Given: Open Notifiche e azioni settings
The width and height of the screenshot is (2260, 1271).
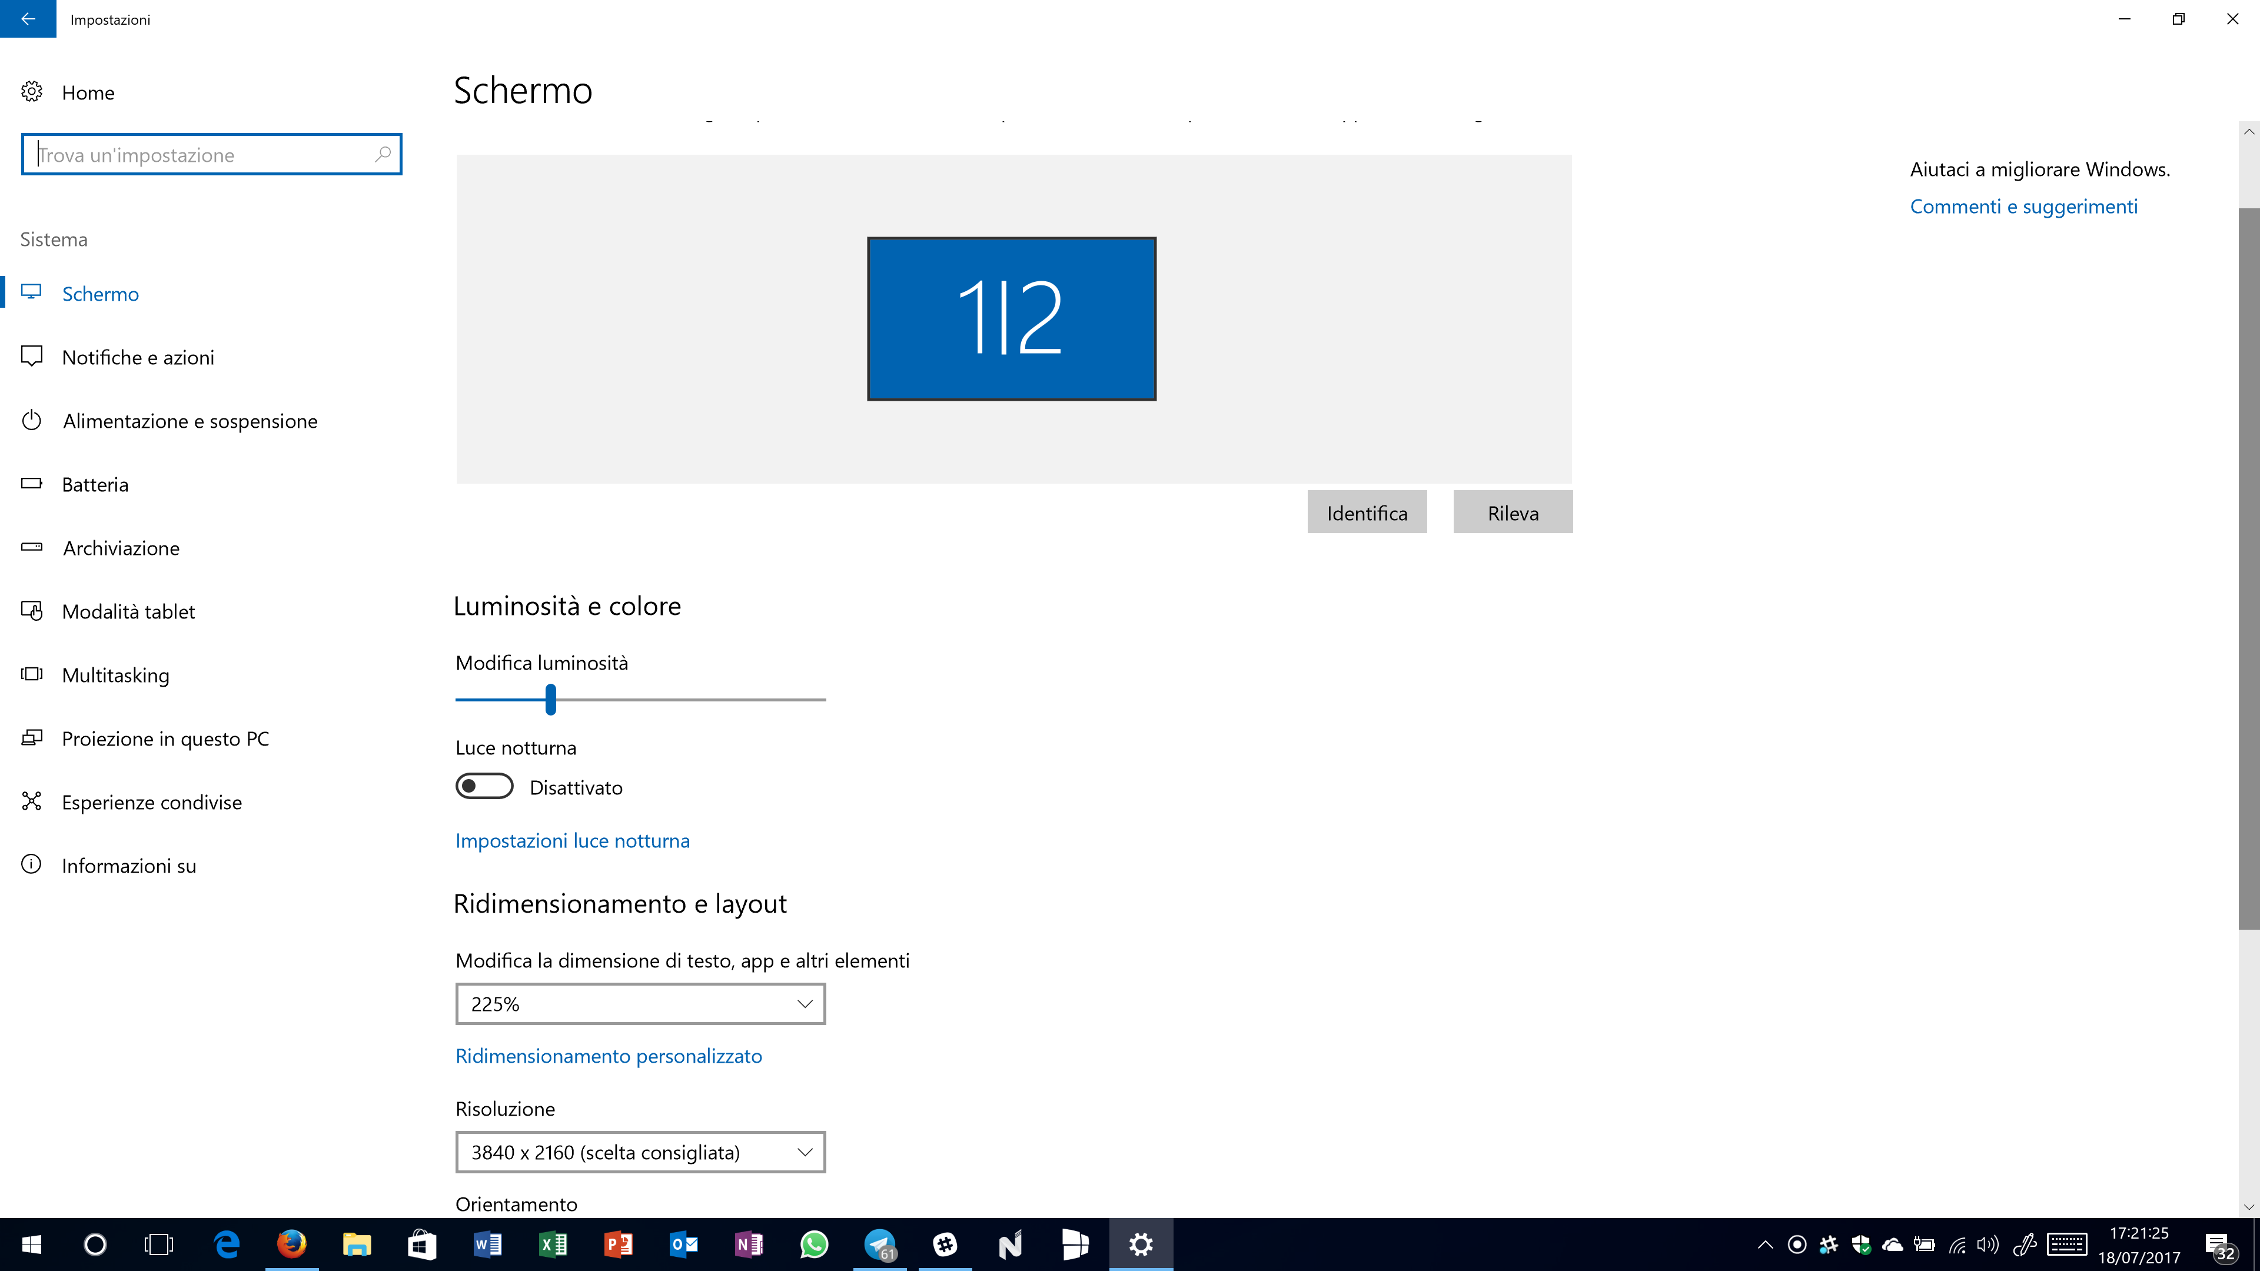Looking at the screenshot, I should (138, 357).
